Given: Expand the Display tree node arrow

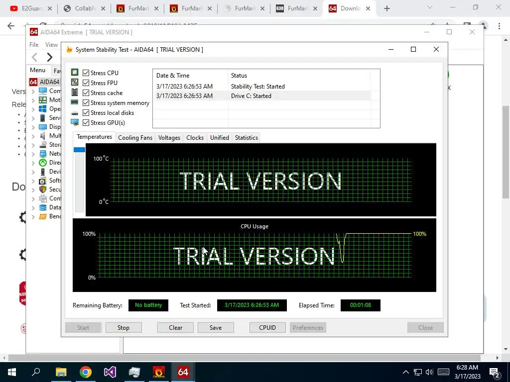Looking at the screenshot, I should (33, 127).
